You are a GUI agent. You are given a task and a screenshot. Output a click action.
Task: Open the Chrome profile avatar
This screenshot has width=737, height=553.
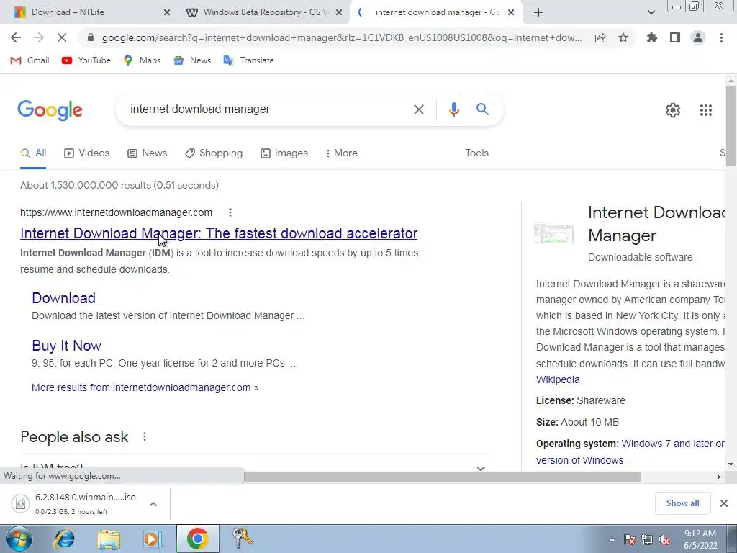click(698, 37)
